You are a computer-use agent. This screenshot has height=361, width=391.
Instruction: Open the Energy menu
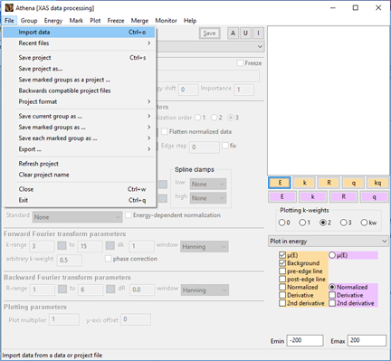point(53,21)
